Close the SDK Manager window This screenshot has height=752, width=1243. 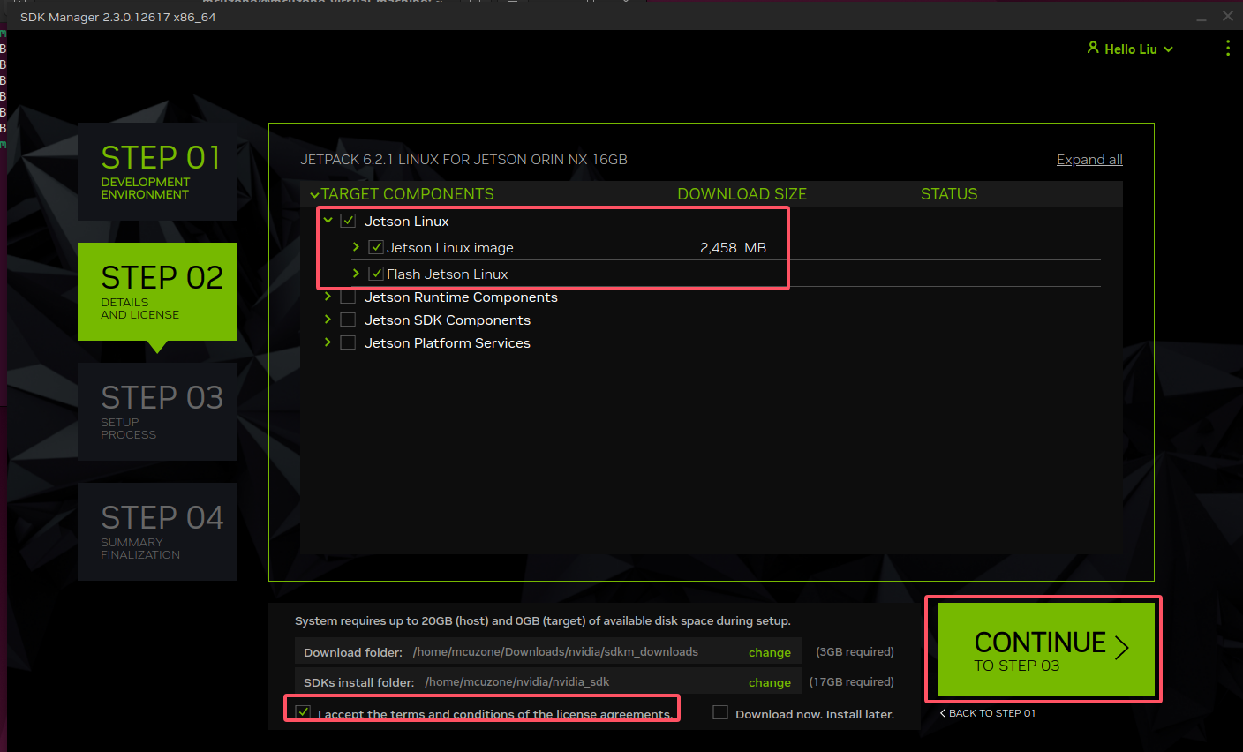(x=1227, y=17)
